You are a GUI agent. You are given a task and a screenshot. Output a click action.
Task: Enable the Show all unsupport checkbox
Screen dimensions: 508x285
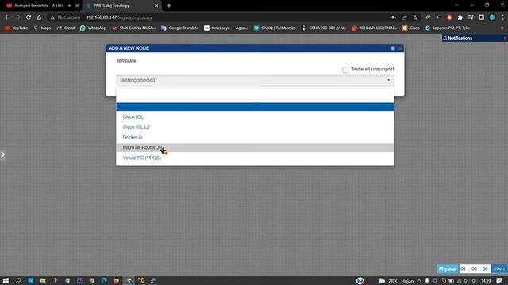point(345,70)
